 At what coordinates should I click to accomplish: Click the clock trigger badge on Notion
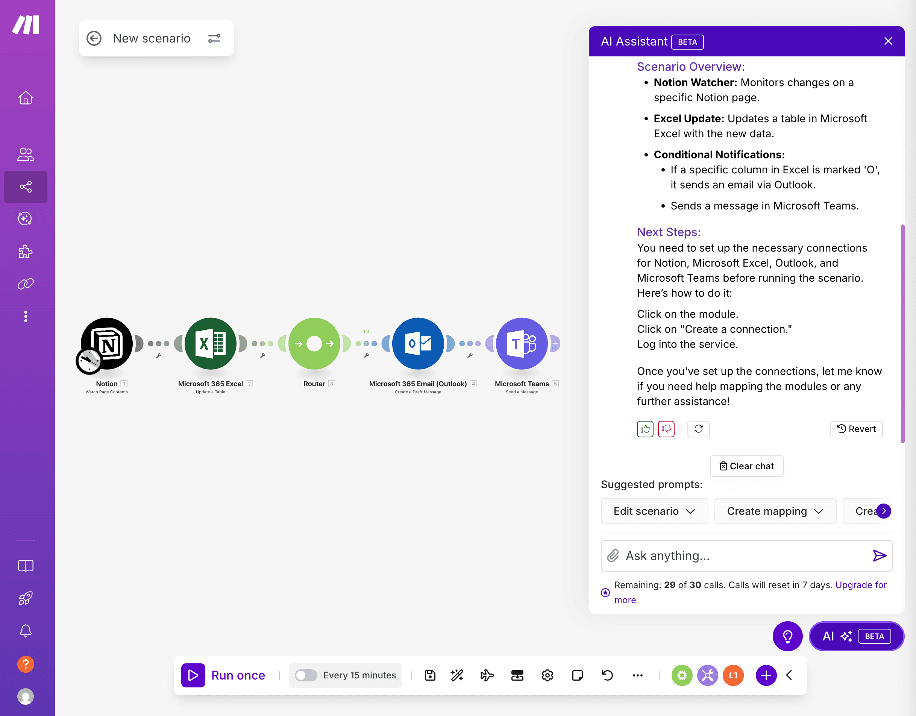89,361
